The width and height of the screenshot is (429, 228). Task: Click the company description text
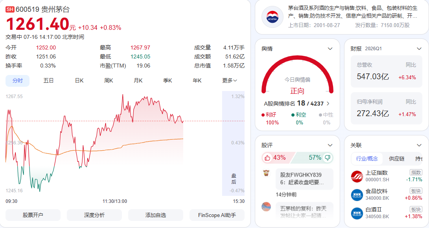pos(353,12)
